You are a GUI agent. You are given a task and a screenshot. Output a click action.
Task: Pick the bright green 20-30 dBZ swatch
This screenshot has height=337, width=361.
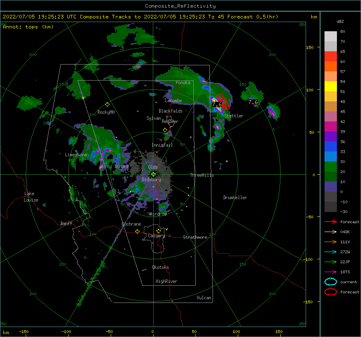click(331, 167)
